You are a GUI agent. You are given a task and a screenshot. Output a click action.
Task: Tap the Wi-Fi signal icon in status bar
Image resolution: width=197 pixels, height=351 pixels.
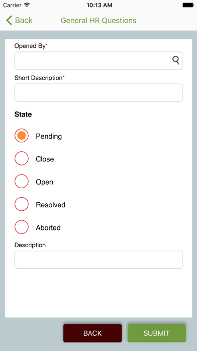[27, 5]
